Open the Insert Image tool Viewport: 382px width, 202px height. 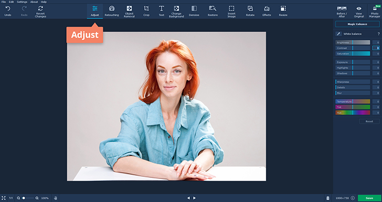click(x=231, y=11)
